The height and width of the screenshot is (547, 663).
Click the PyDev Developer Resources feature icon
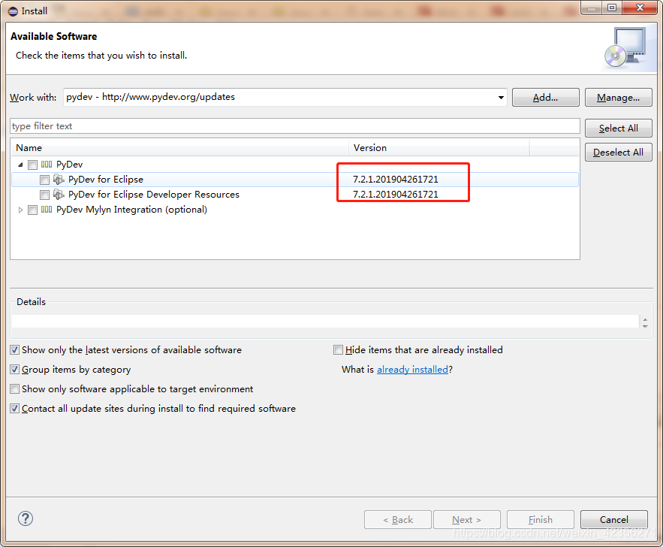click(x=59, y=195)
